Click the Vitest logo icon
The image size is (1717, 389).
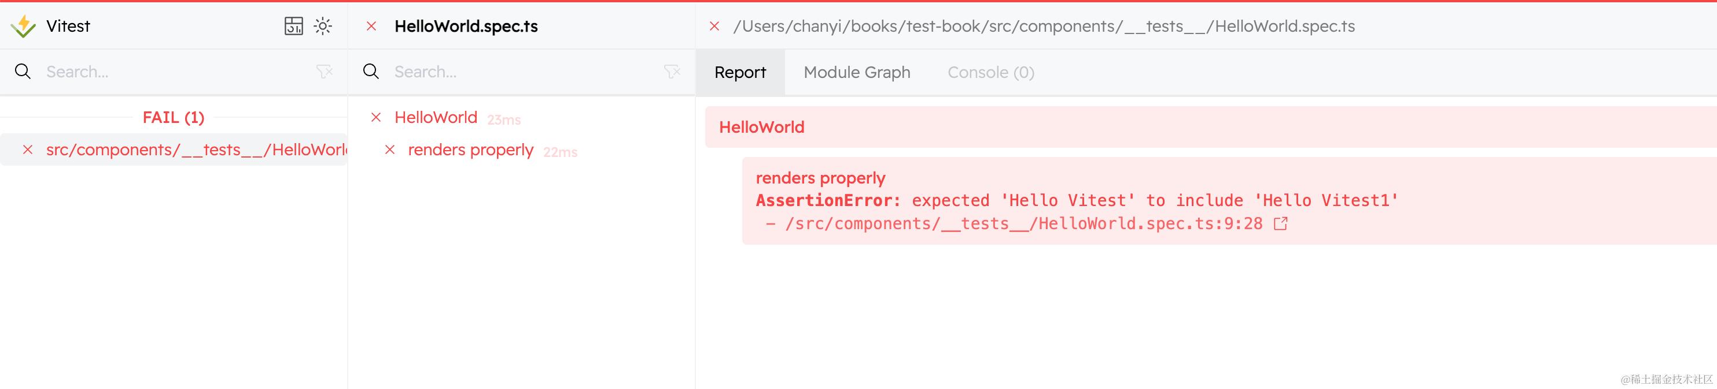click(x=23, y=26)
